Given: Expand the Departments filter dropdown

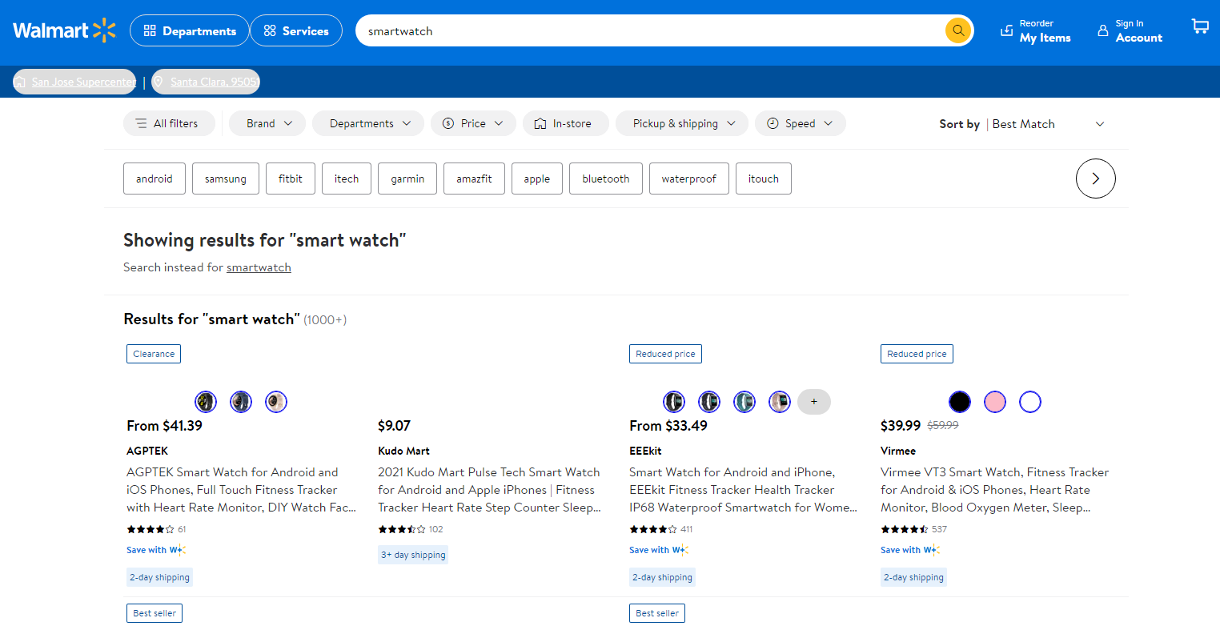Looking at the screenshot, I should (368, 123).
